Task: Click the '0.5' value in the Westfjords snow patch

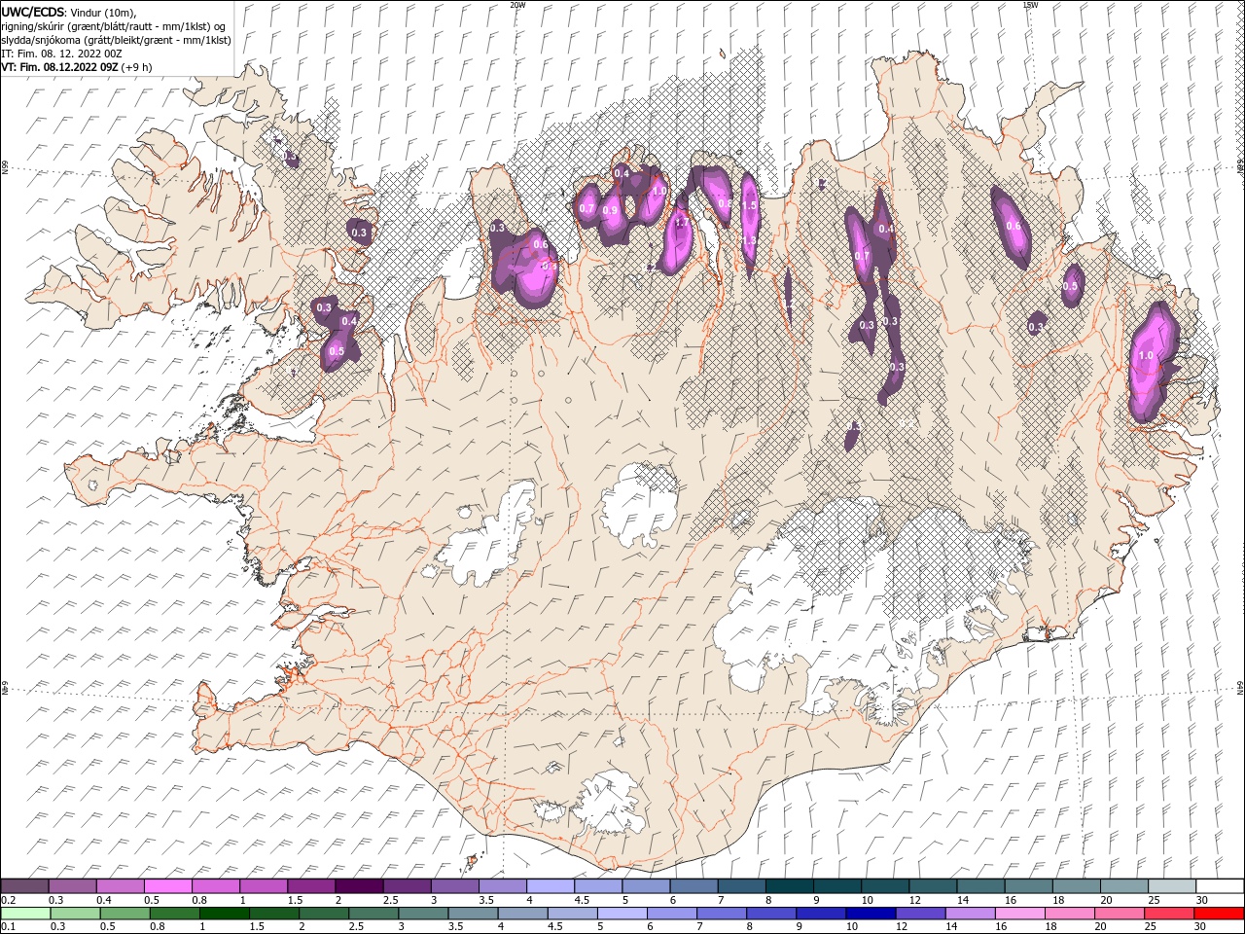Action: point(338,351)
